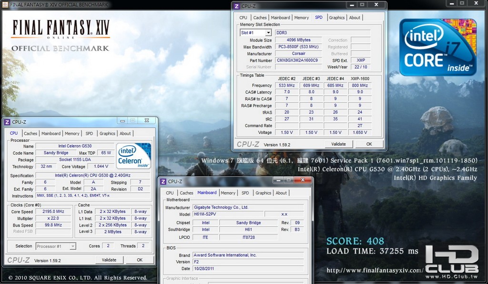This screenshot has width=488, height=284.
Task: Select Mainboard tab in bottom CPU-Z window
Action: 207,193
